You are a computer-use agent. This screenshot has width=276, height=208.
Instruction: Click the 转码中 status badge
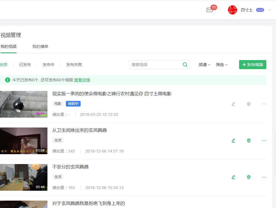point(73,104)
